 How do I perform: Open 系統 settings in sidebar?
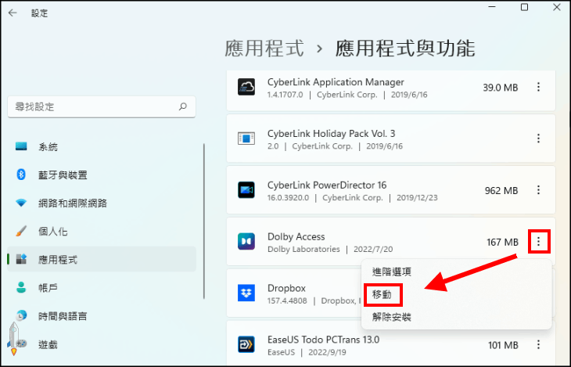pyautogui.click(x=102, y=147)
